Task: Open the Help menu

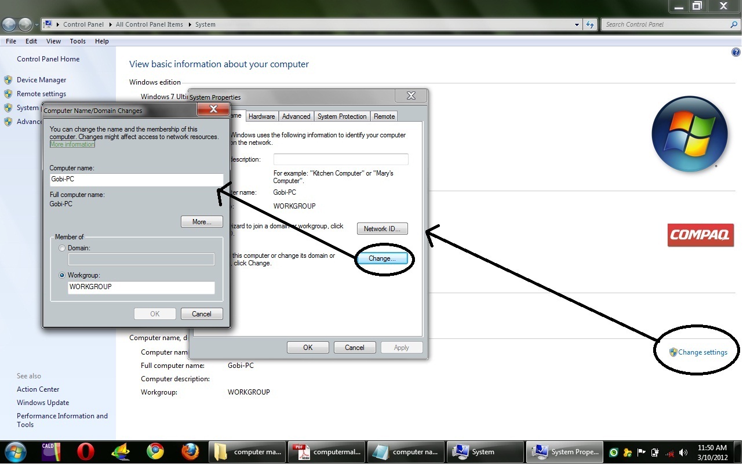Action: (102, 41)
